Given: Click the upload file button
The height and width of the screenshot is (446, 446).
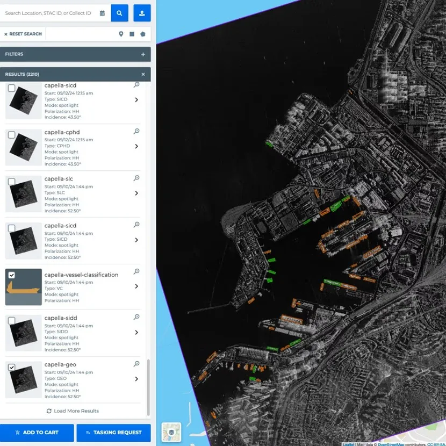Looking at the screenshot, I should (142, 13).
